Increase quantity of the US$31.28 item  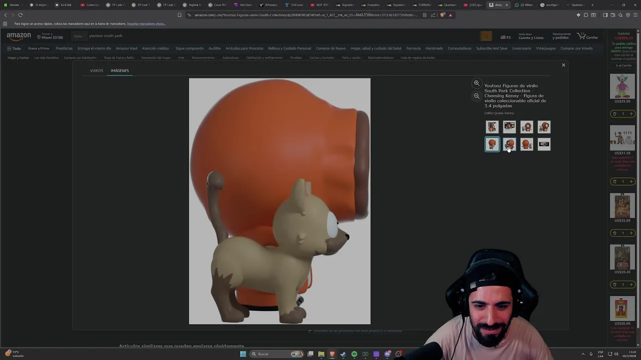coord(631,181)
